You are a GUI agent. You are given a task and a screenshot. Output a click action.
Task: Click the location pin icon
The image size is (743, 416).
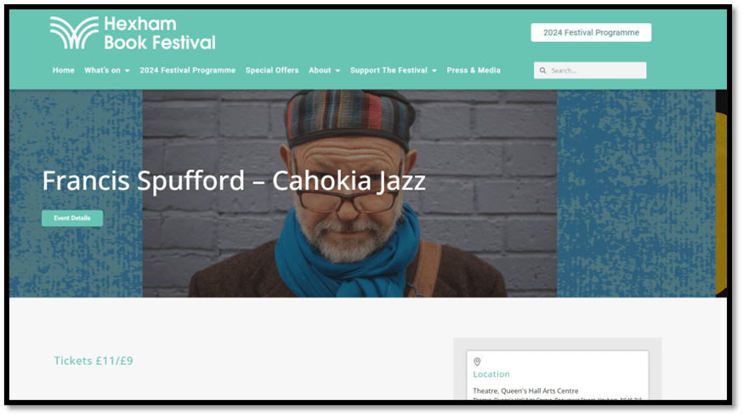pos(477,362)
